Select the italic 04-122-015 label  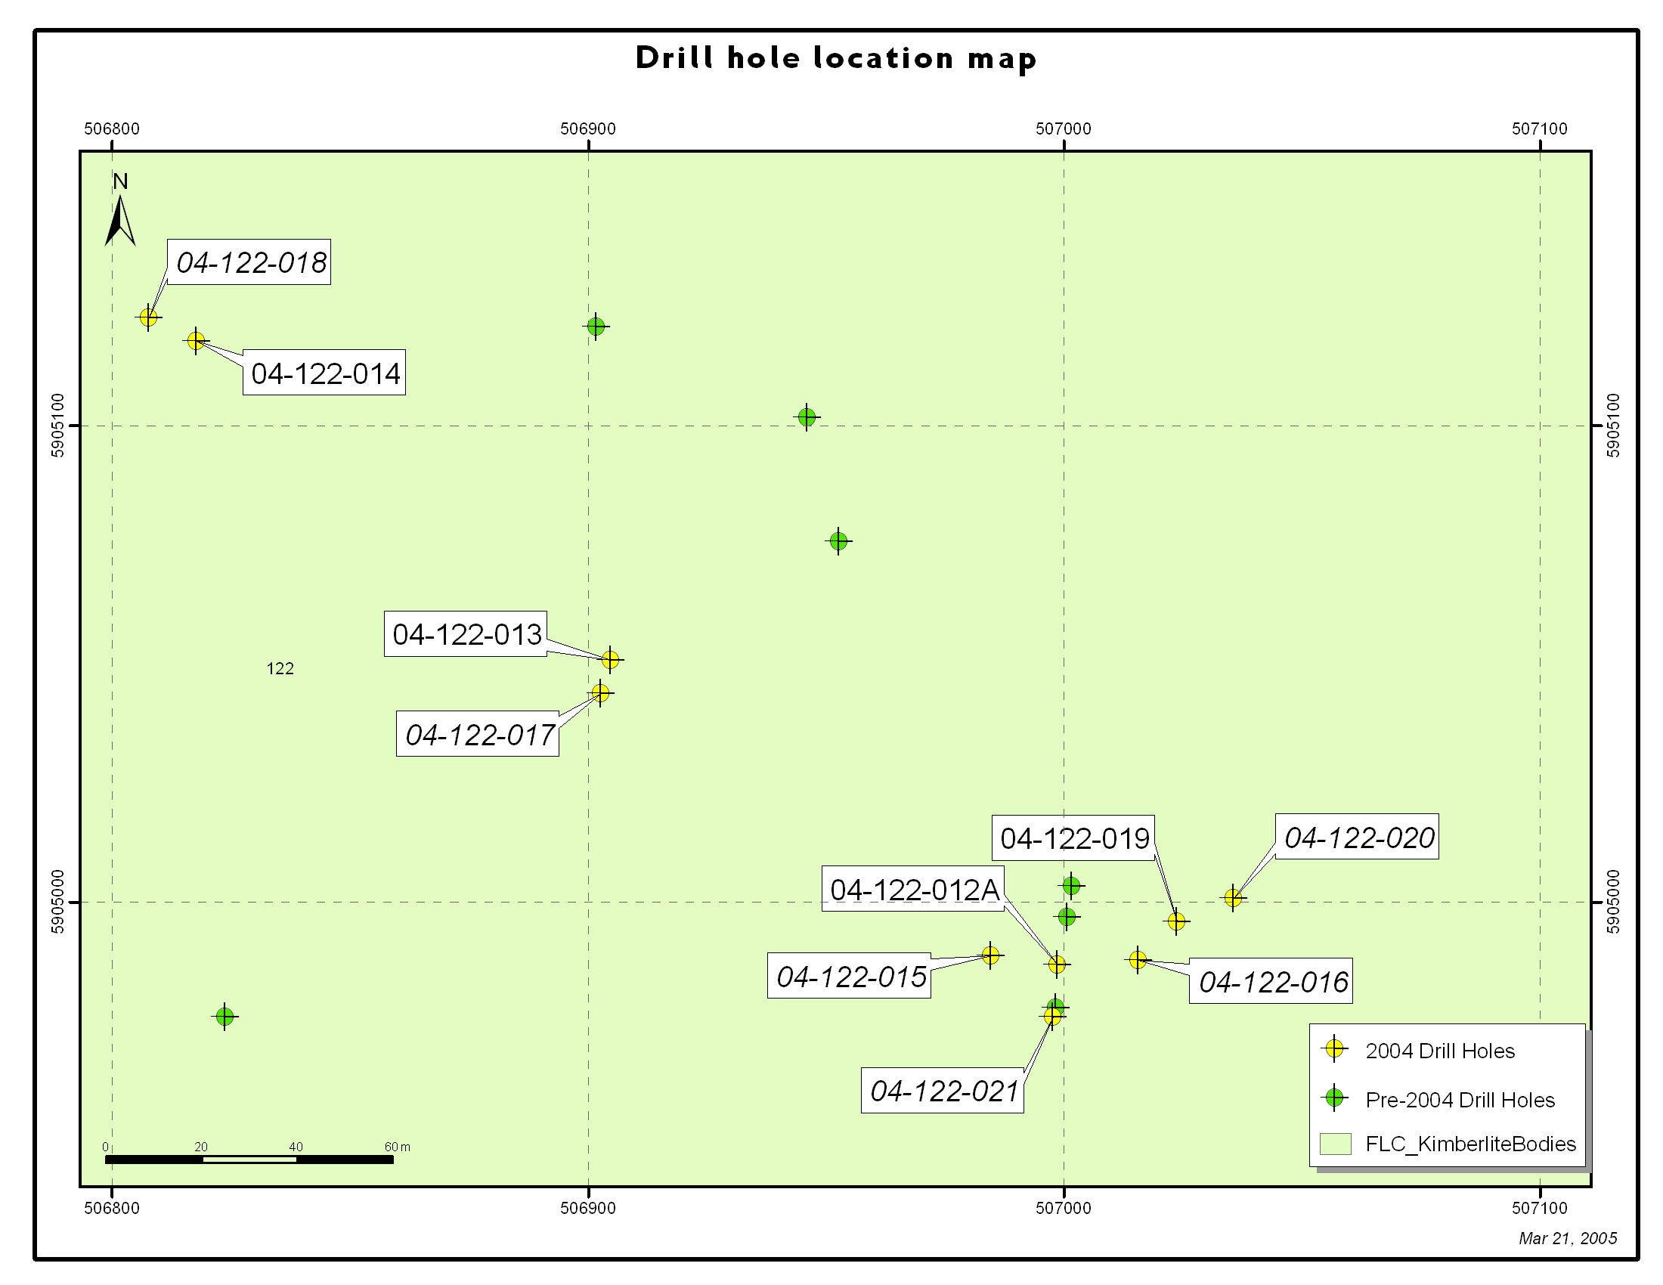[x=849, y=976]
